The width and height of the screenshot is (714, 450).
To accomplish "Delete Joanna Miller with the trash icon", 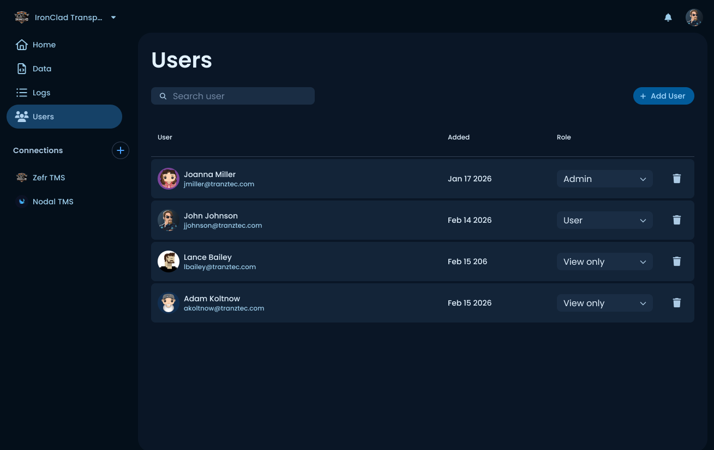I will [x=677, y=179].
